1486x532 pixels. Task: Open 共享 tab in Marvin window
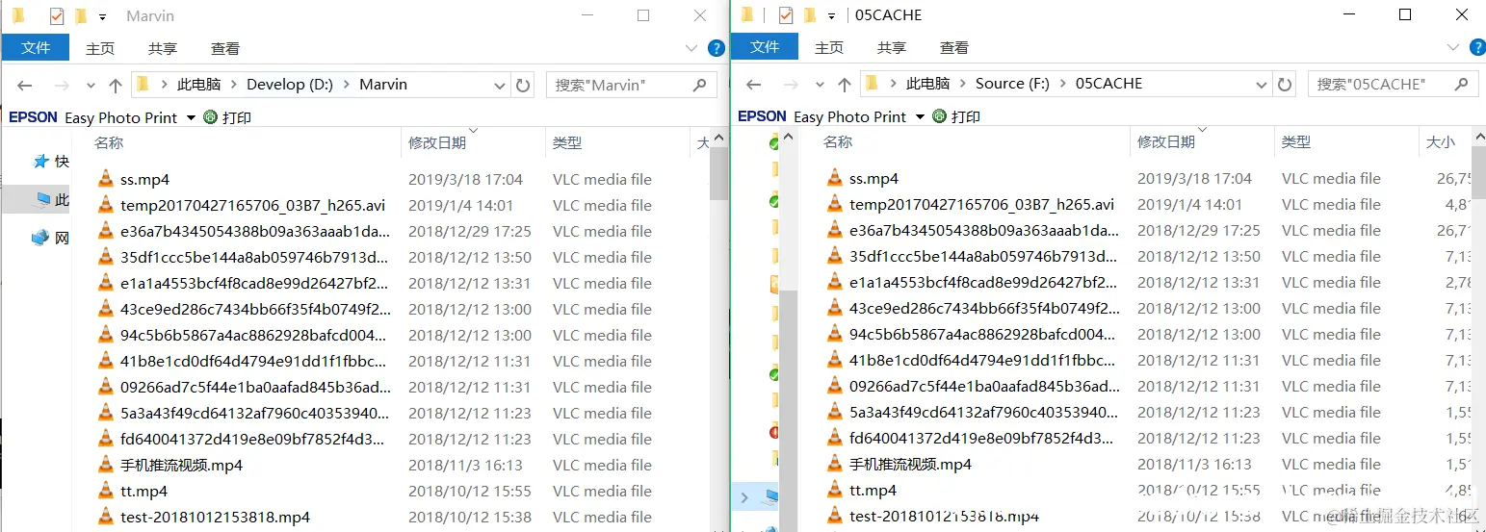pos(163,48)
